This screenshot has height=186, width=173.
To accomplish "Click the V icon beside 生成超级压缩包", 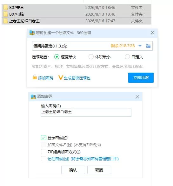I will tap(61, 78).
